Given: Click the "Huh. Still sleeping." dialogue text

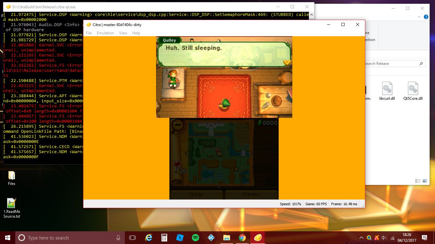Looking at the screenshot, I should pyautogui.click(x=194, y=48).
